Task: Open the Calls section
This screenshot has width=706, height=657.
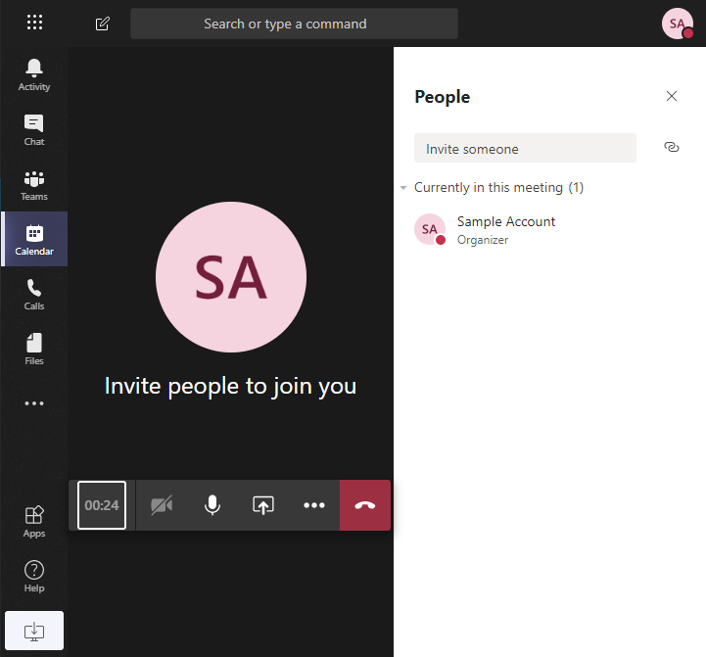Action: point(34,294)
